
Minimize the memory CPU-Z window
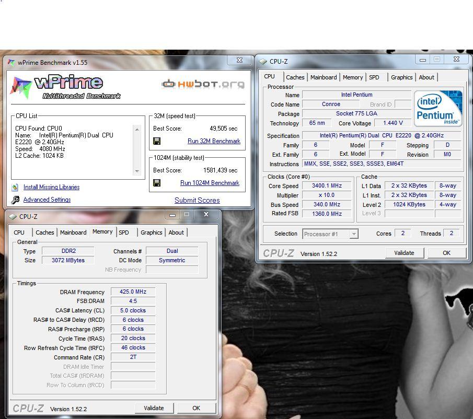click(x=172, y=215)
